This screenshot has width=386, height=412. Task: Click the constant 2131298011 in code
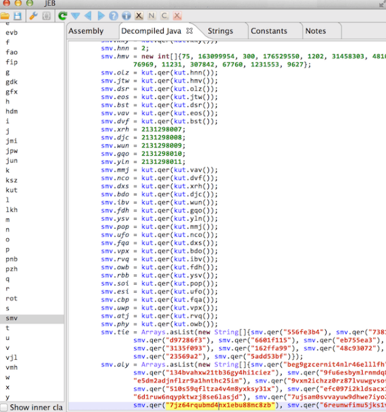[162, 162]
